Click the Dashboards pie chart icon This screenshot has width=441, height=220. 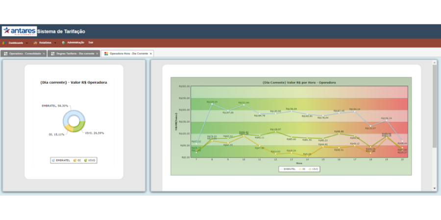click(4, 43)
